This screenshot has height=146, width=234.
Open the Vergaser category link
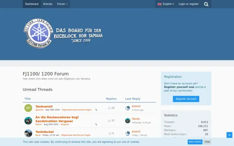(65, 124)
